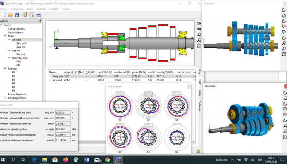
Task: Fit view in the upper Geometri window
Action: click(x=284, y=55)
